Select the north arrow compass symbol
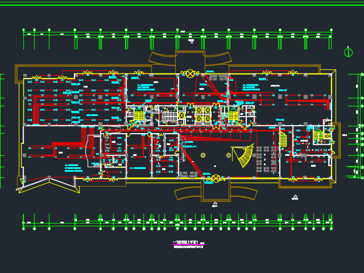 (348, 52)
